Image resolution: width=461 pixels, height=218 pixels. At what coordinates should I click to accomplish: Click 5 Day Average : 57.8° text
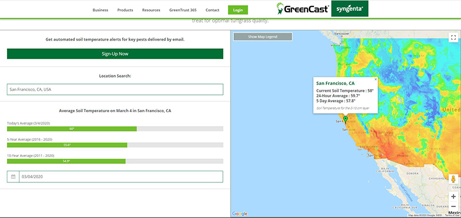[x=336, y=101]
